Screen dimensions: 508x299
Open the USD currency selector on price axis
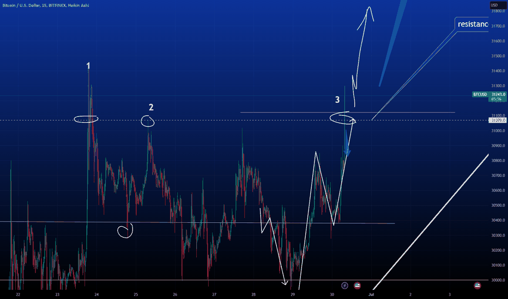tap(498, 5)
